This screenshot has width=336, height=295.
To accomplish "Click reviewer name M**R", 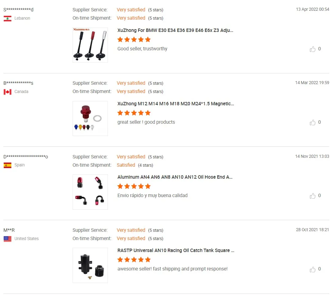I will [x=9, y=230].
